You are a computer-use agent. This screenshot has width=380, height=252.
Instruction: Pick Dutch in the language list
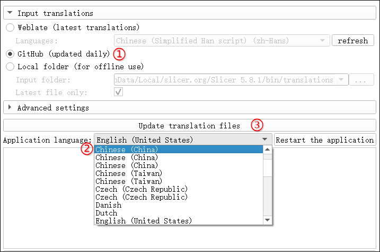[106, 213]
